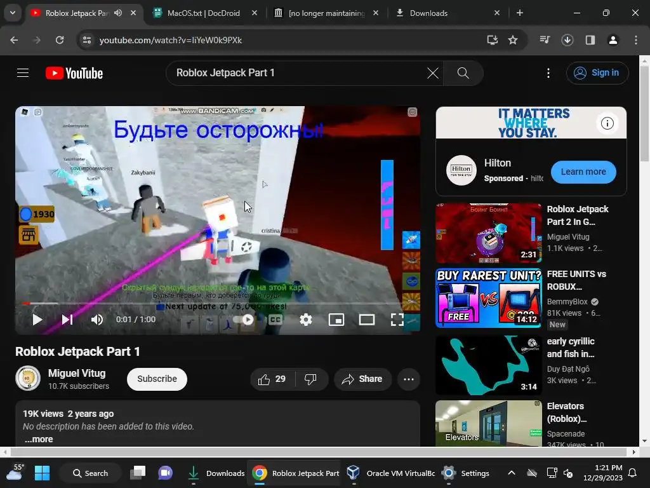Open the Settings taskbar item
Screen dimensions: 650x488
(x=466, y=473)
